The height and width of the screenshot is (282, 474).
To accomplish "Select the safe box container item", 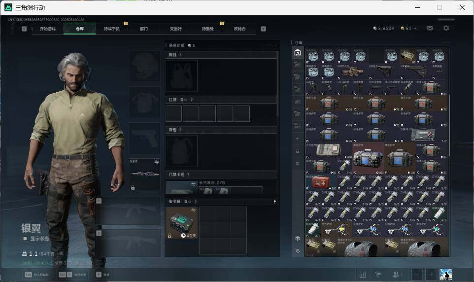I will click(x=182, y=223).
